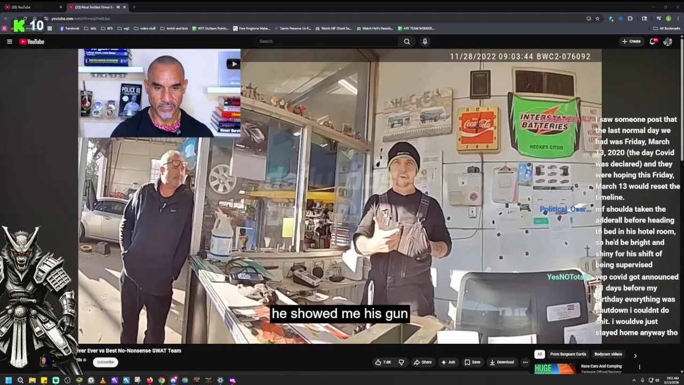Open the WTF Outlaws Points bookmark
This screenshot has width=684, height=385.
pos(210,28)
